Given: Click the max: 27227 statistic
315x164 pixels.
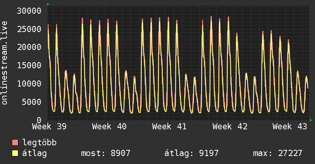Looking at the screenshot, I should tap(278, 153).
